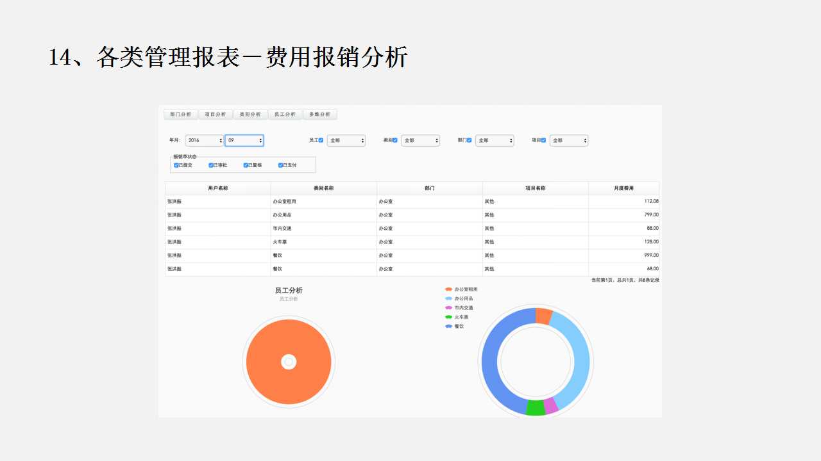Image resolution: width=821 pixels, height=461 pixels.
Task: Select the 办公用品 table cell
Action: [324, 215]
